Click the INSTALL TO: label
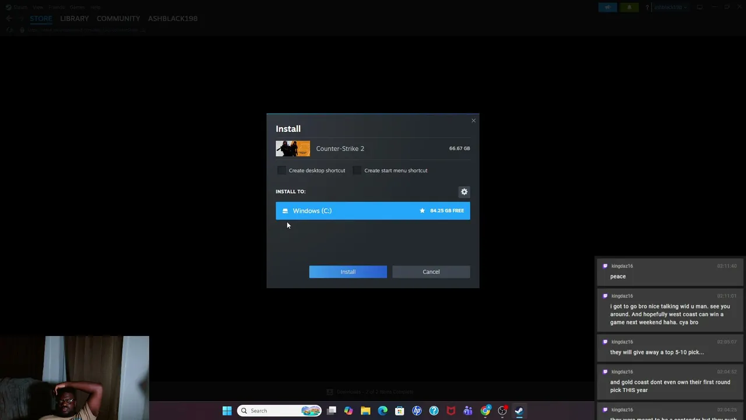The height and width of the screenshot is (420, 746). tap(291, 191)
